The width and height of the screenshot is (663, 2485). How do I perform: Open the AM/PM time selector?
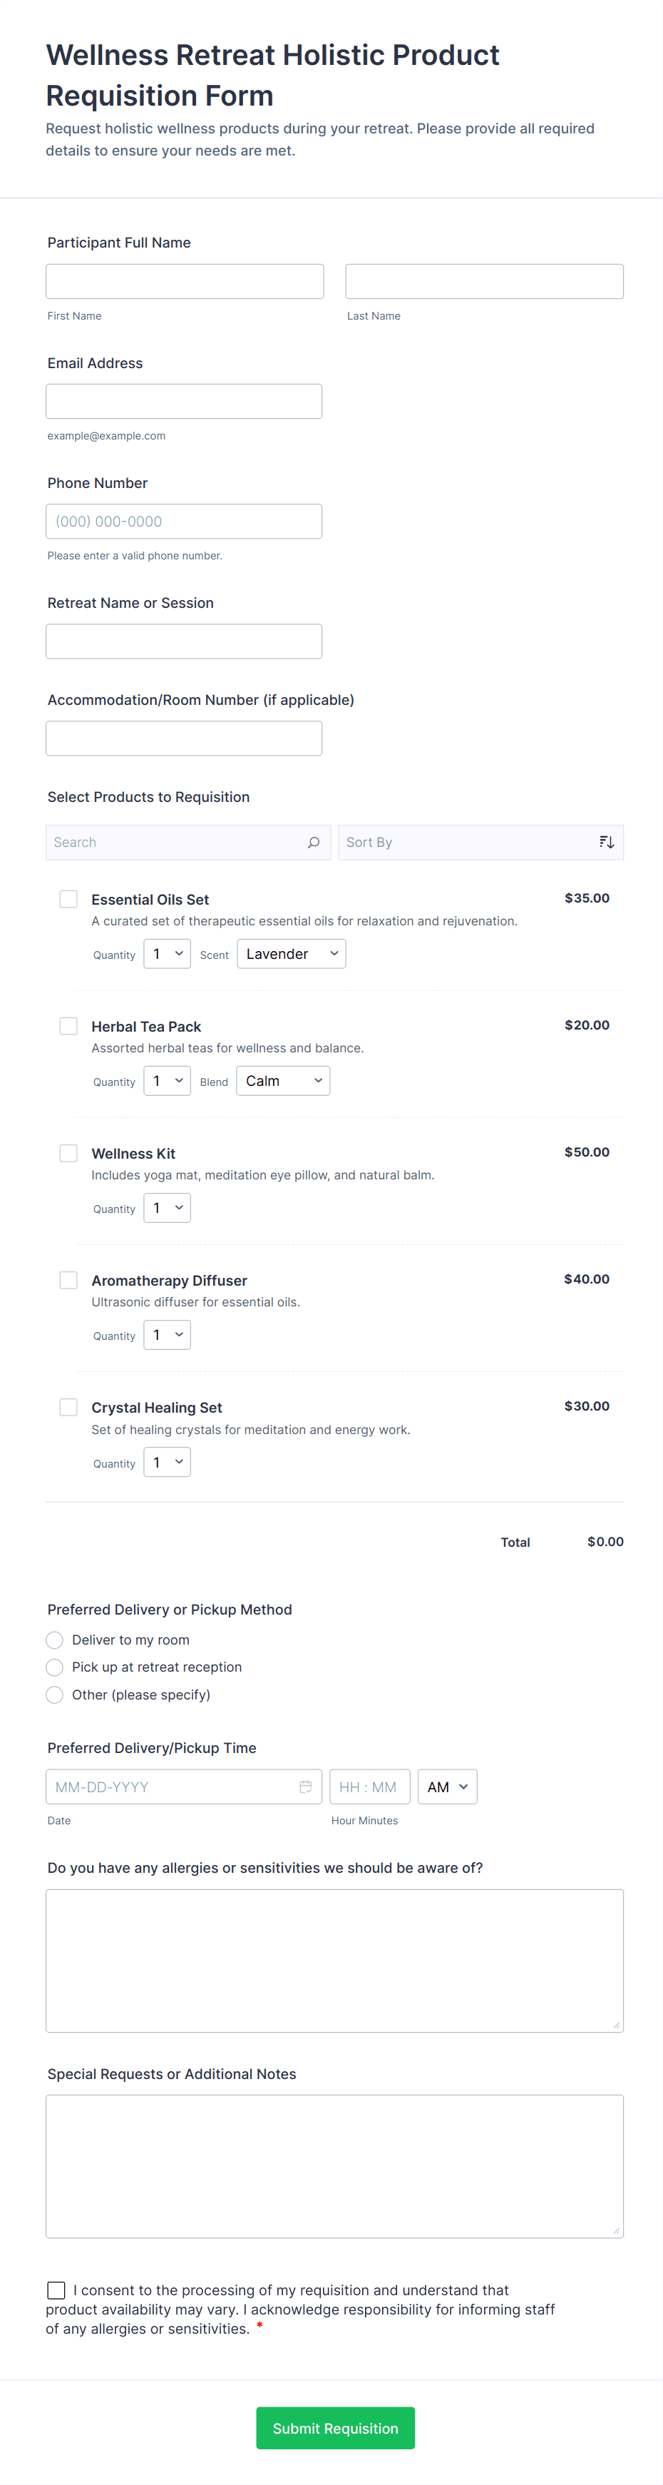coord(447,1787)
